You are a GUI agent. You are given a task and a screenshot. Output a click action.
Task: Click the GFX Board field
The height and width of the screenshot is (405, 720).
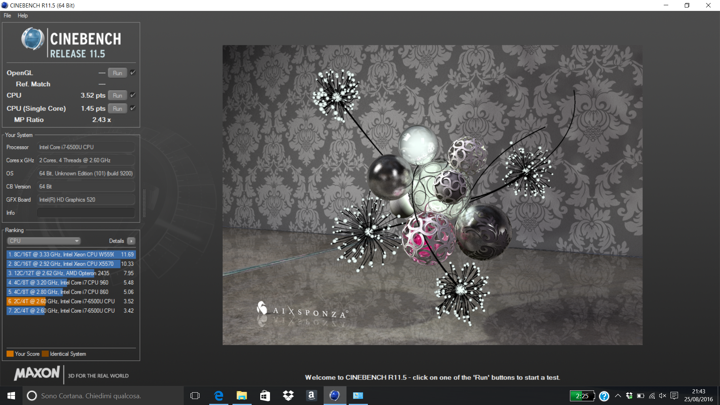point(86,199)
